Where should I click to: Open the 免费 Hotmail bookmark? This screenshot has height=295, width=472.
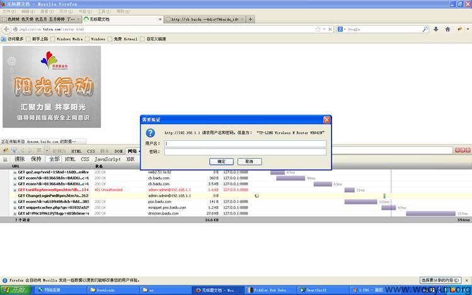(x=122, y=39)
